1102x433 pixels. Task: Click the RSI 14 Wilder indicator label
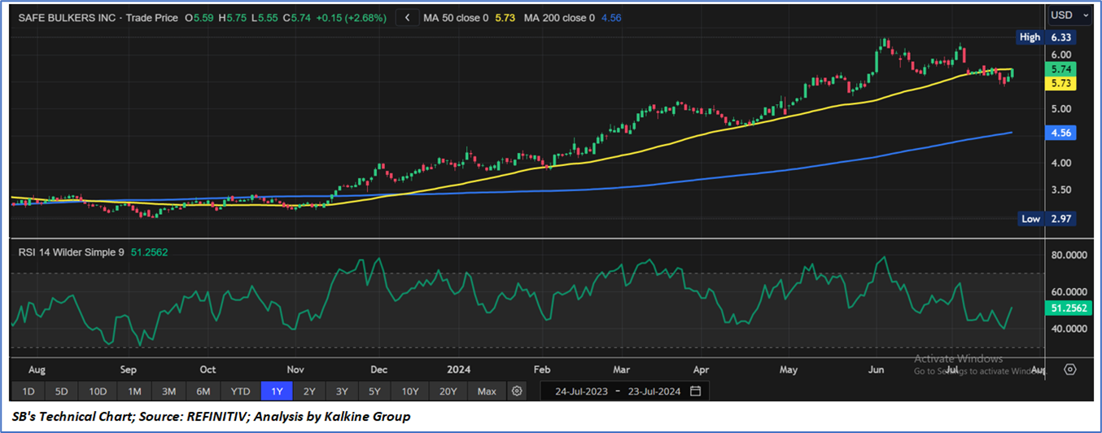[72, 252]
